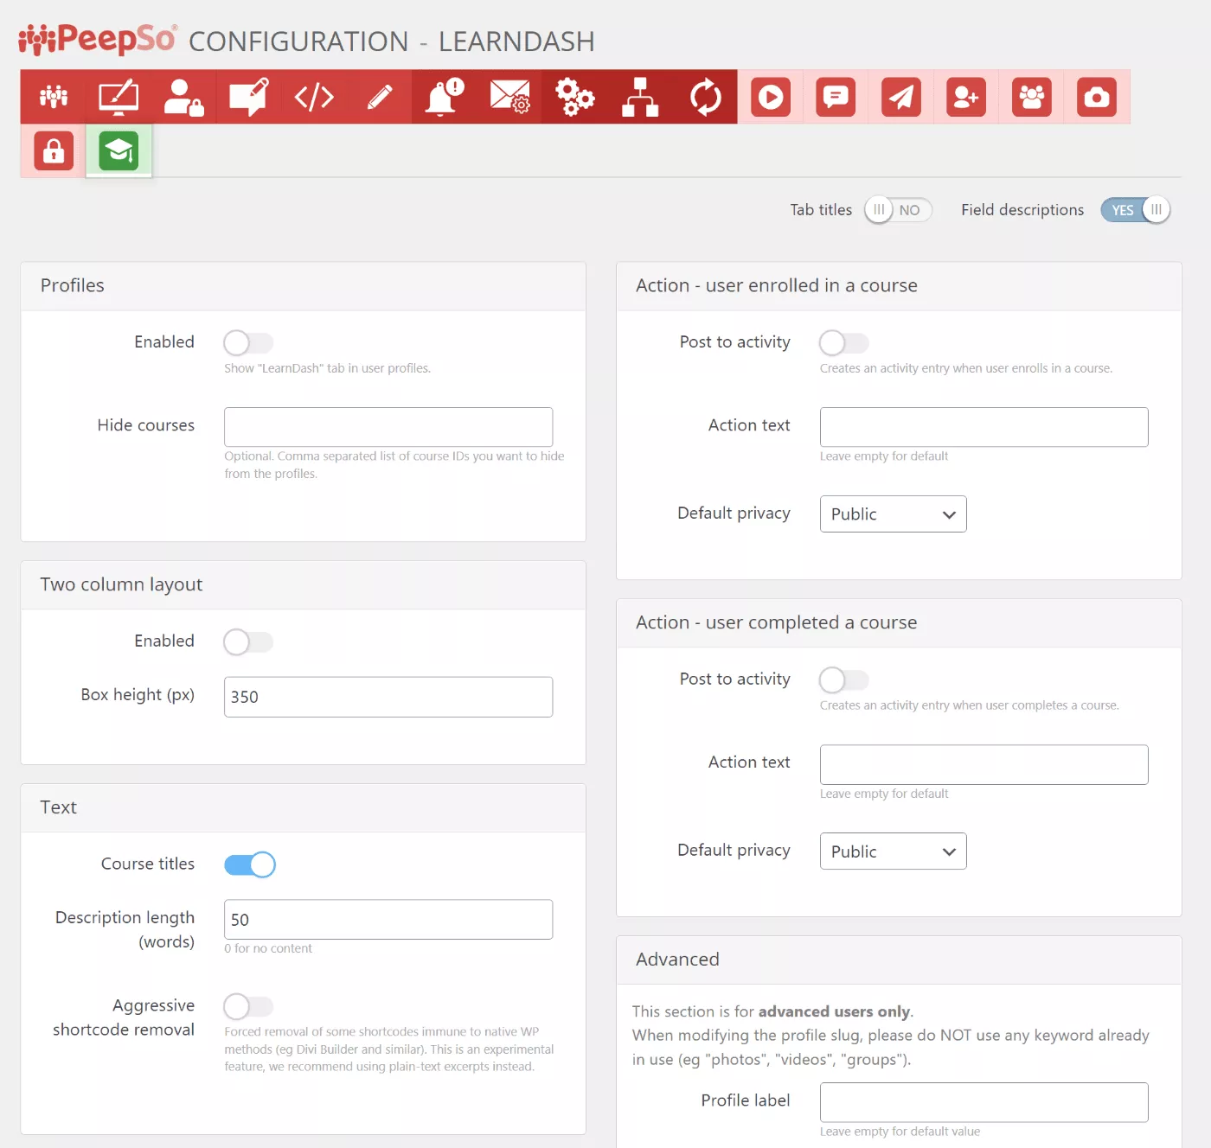Image resolution: width=1211 pixels, height=1148 pixels.
Task: Click the '0 for no content' hint
Action: coord(268,948)
